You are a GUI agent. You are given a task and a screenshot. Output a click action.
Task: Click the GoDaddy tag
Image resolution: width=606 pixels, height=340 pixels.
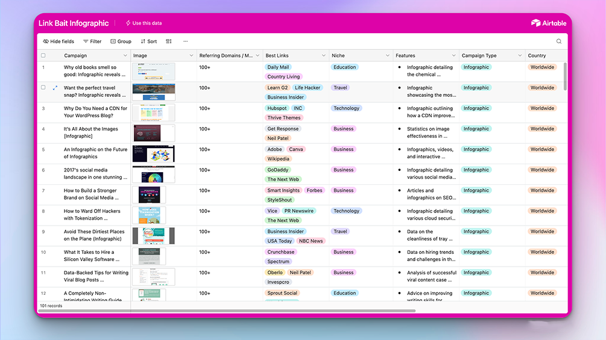(278, 170)
